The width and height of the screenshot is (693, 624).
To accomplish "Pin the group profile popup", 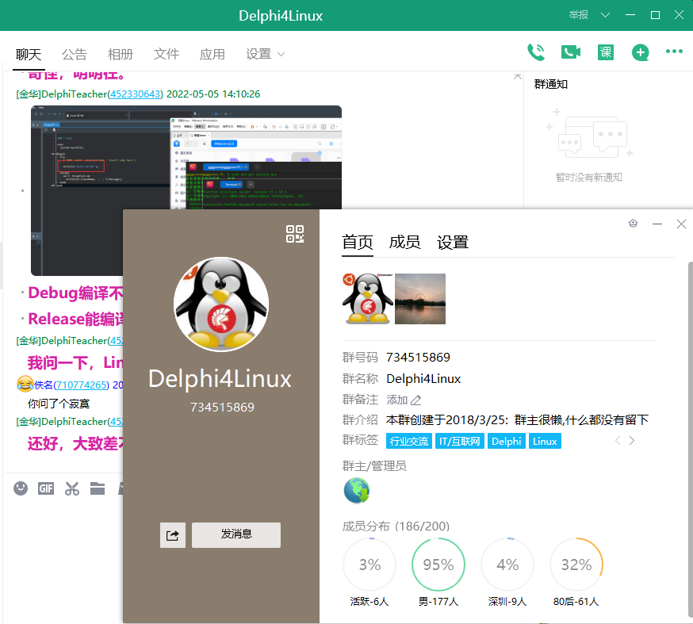I will (x=633, y=223).
